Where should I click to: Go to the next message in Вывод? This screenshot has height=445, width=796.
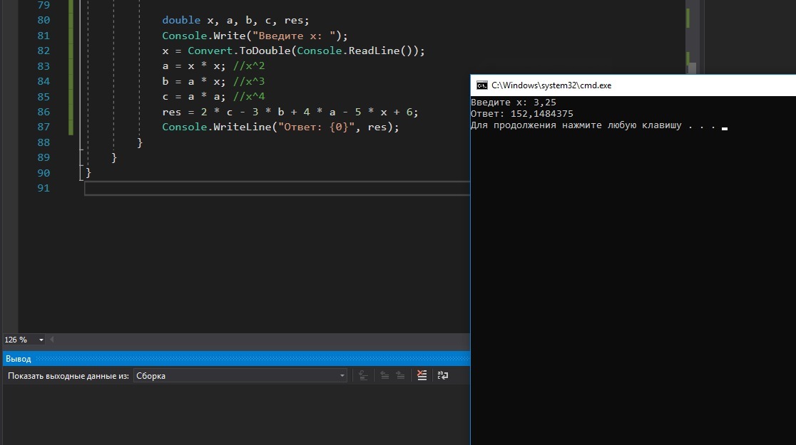pos(401,375)
